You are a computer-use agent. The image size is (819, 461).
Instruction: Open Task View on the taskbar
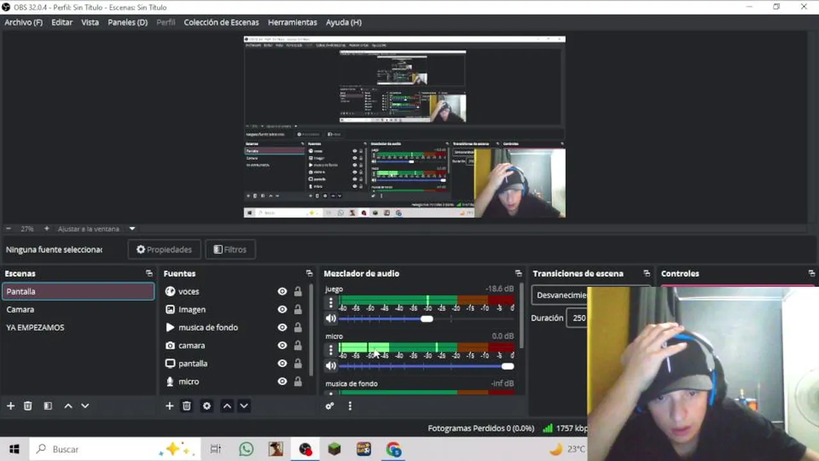[x=216, y=449]
